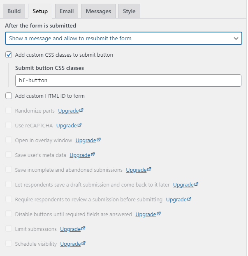
Task: Click the Submit button CSS classes field
Action: click(128, 81)
